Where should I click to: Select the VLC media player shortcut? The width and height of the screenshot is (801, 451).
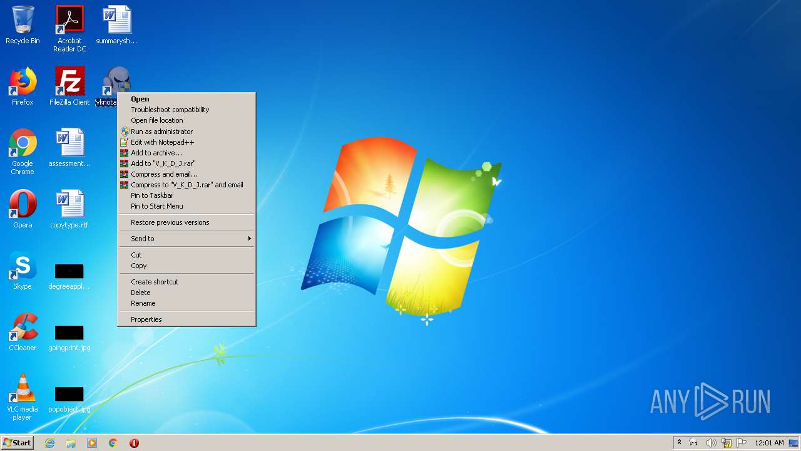pyautogui.click(x=23, y=397)
